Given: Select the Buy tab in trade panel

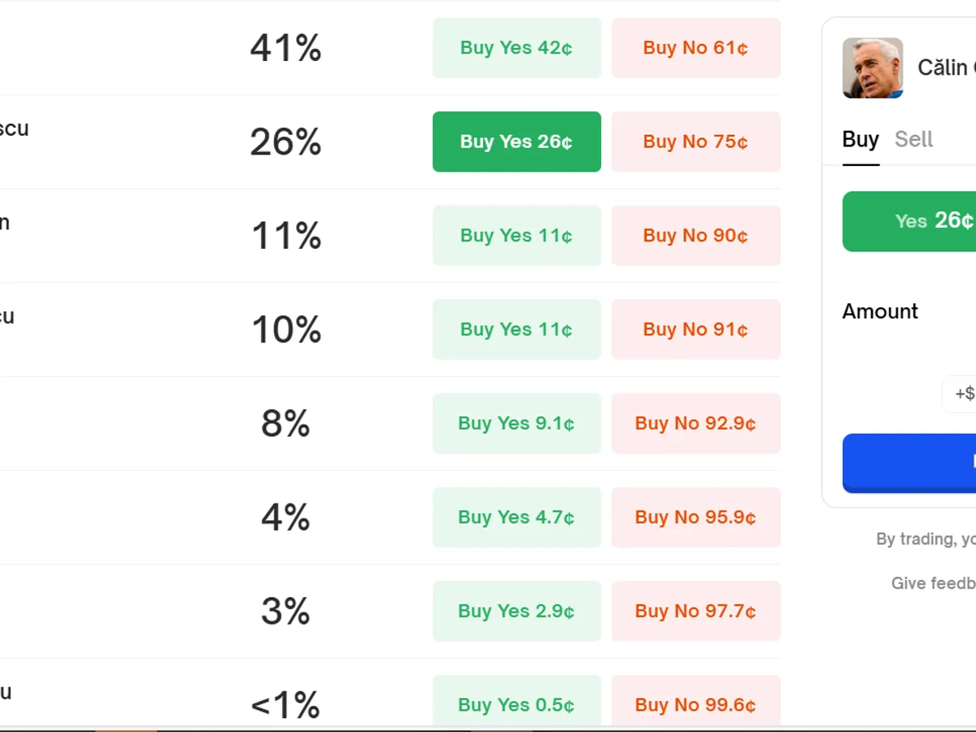Looking at the screenshot, I should click(861, 140).
